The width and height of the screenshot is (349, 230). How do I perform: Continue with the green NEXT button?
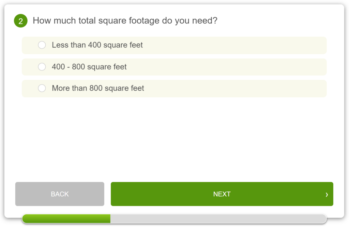click(222, 194)
